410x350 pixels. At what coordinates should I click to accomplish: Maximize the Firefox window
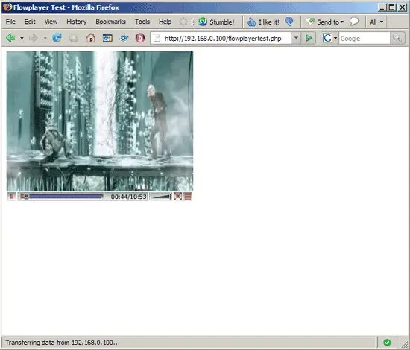tap(391, 7)
